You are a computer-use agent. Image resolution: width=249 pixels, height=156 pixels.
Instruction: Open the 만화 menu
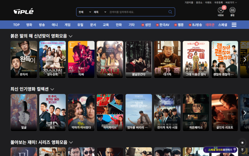(119, 25)
